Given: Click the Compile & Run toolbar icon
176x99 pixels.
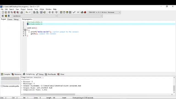Looking at the screenshot, I should (x=67, y=12).
